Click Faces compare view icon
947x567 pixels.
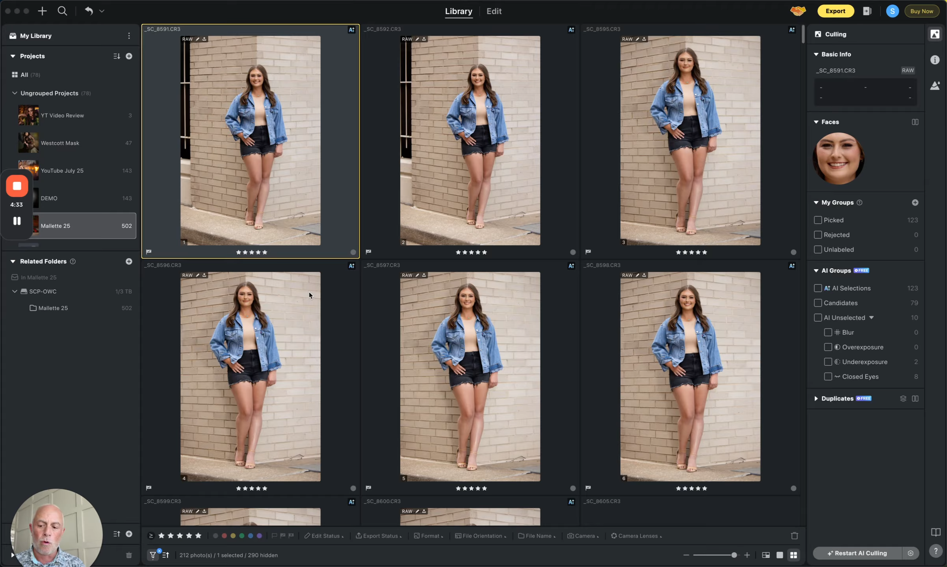click(x=915, y=122)
